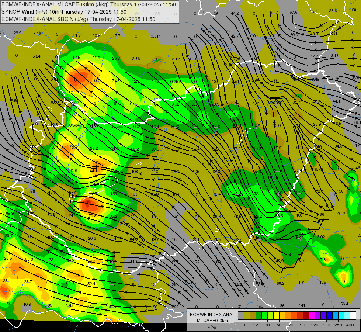Click the 4.76 value at upper right

(x=336, y=79)
